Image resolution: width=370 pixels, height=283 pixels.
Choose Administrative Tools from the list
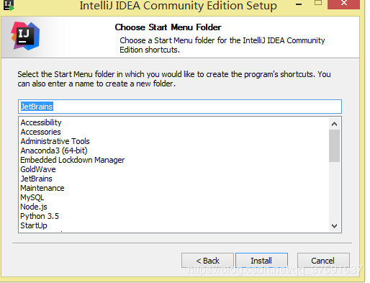[55, 141]
